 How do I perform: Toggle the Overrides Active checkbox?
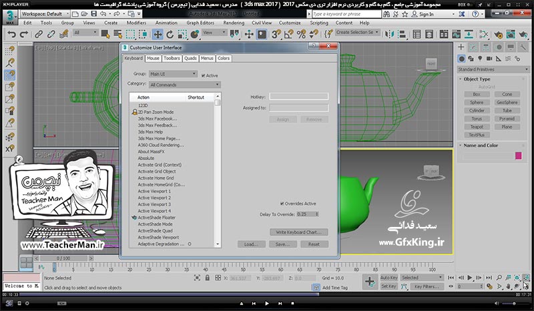[x=282, y=204]
